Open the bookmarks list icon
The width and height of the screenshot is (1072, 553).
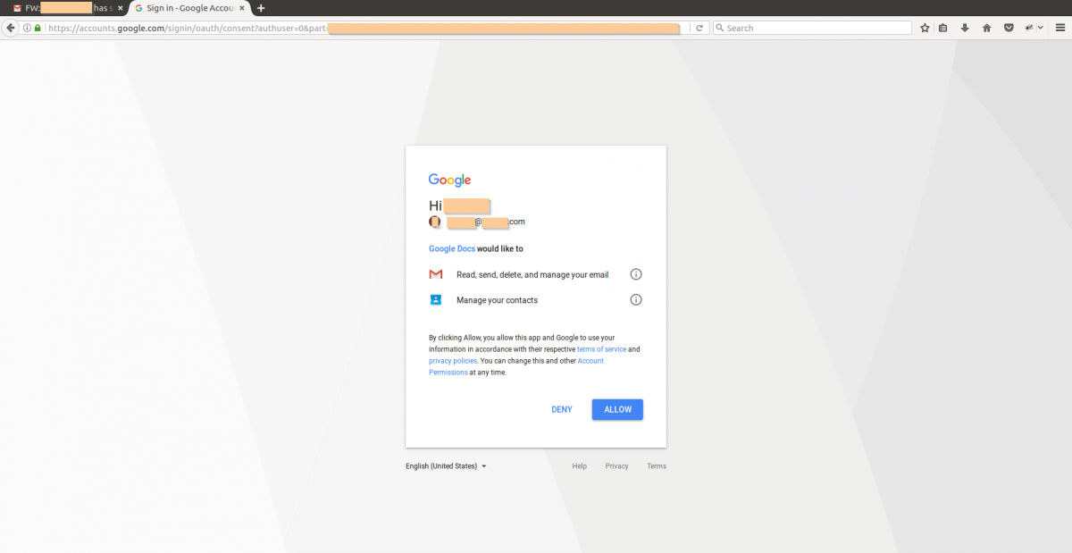943,28
